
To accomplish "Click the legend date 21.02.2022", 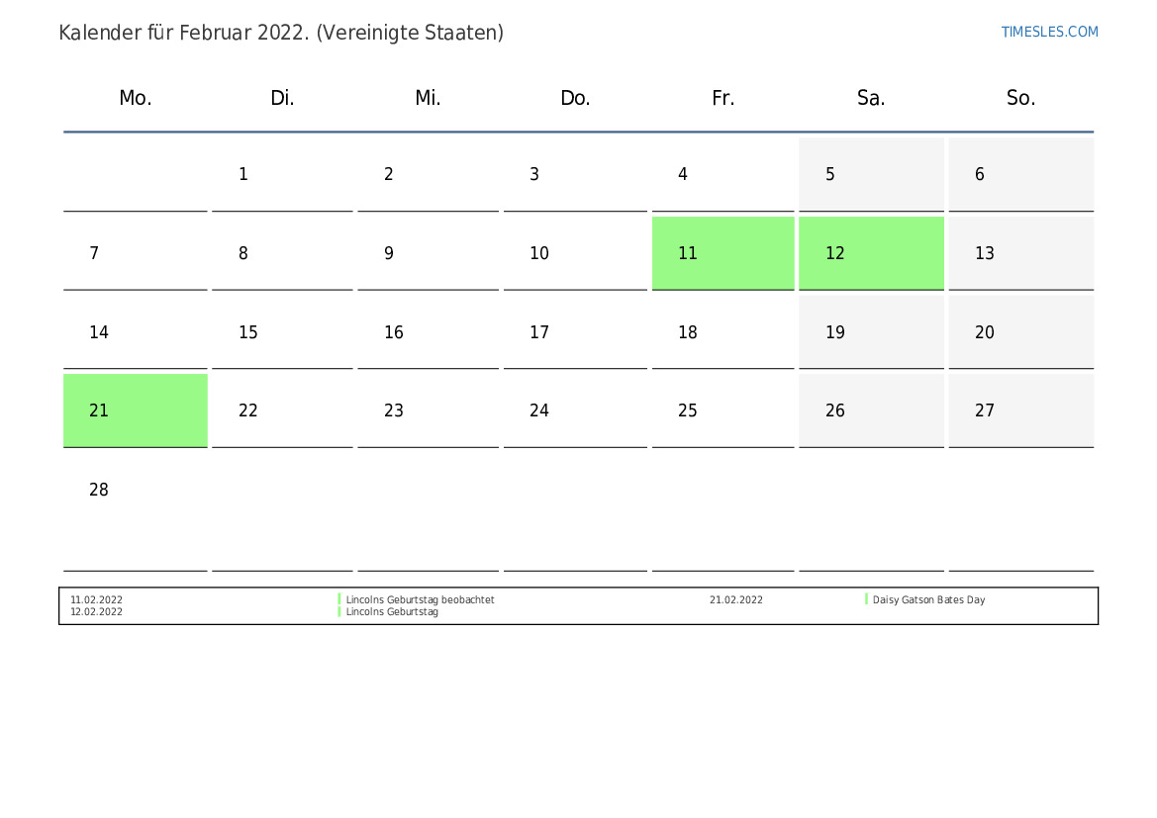I will point(736,599).
